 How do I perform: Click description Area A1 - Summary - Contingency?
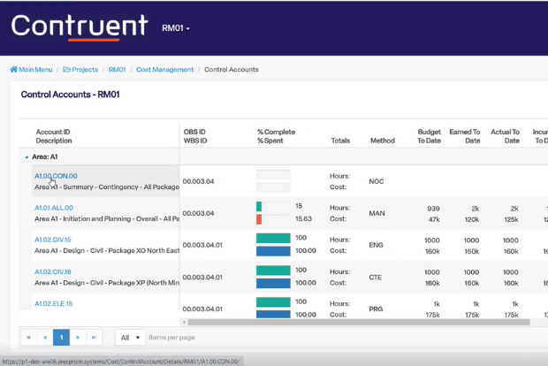107,187
